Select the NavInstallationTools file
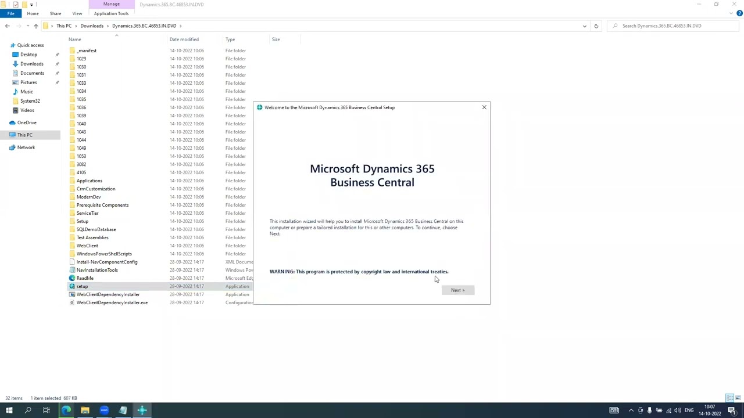 point(97,270)
